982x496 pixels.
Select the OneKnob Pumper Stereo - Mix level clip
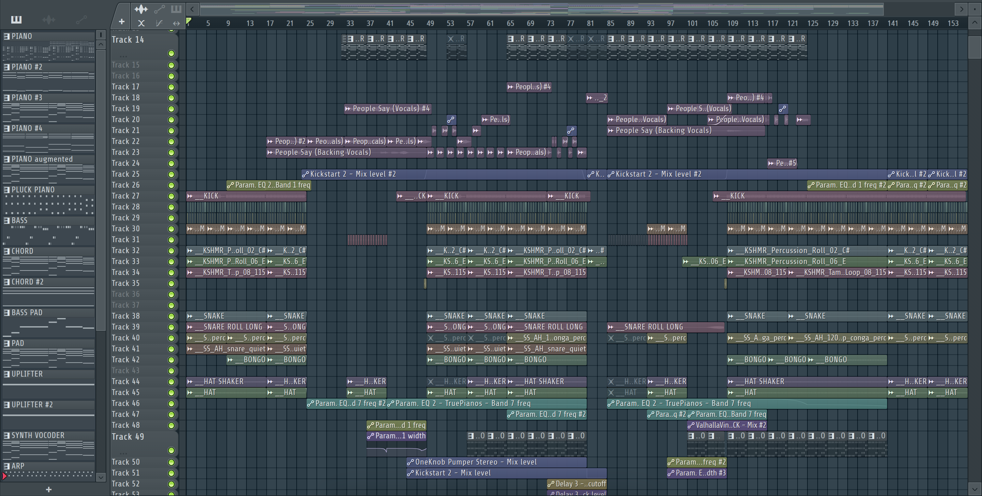496,462
